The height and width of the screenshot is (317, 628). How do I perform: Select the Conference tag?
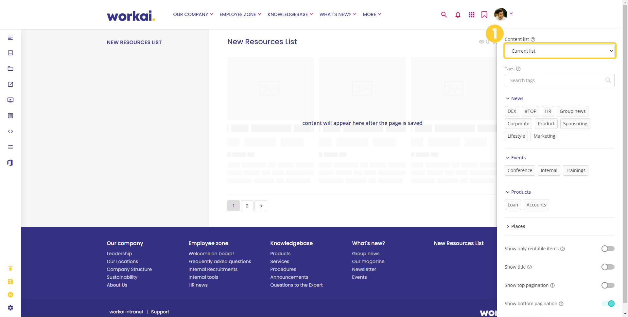[520, 170]
